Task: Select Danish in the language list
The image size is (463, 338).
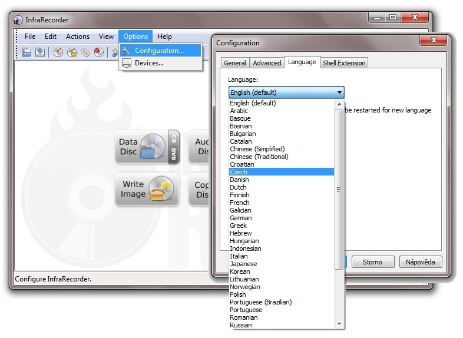Action: 282,180
